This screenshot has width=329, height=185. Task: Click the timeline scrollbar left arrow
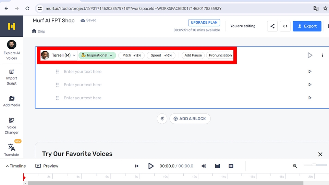(x=26, y=183)
